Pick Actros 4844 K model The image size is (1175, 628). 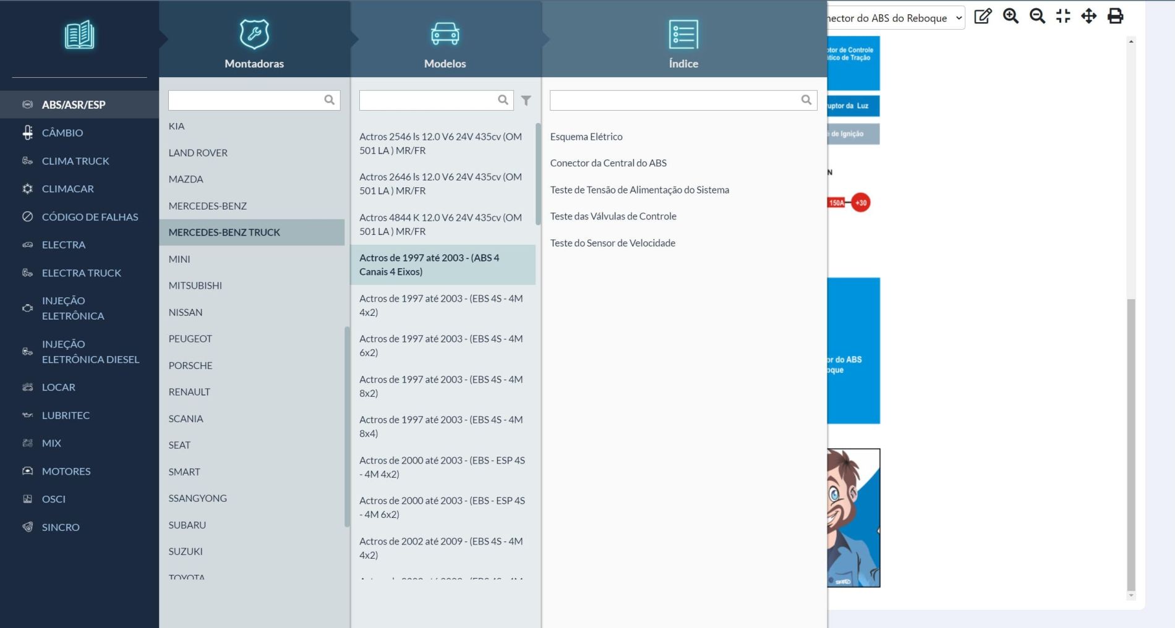point(440,224)
